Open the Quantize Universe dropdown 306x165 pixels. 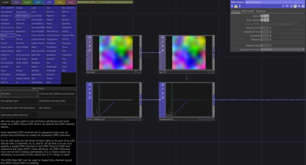282,49
